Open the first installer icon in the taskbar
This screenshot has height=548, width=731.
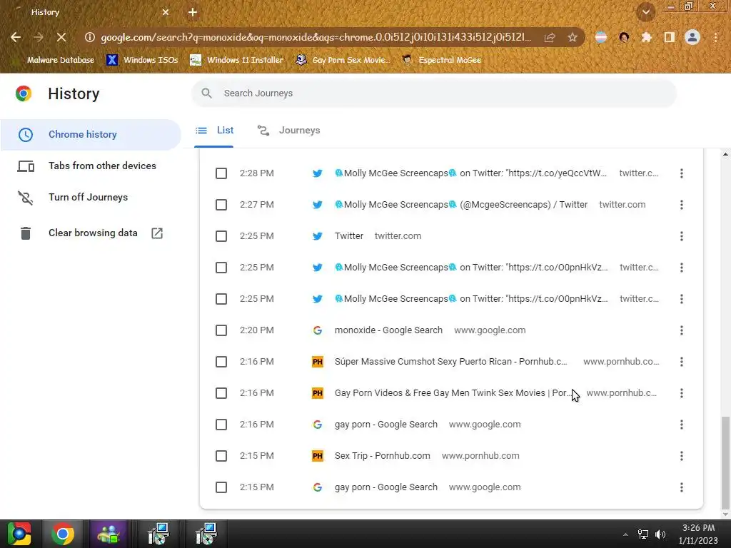[158, 534]
